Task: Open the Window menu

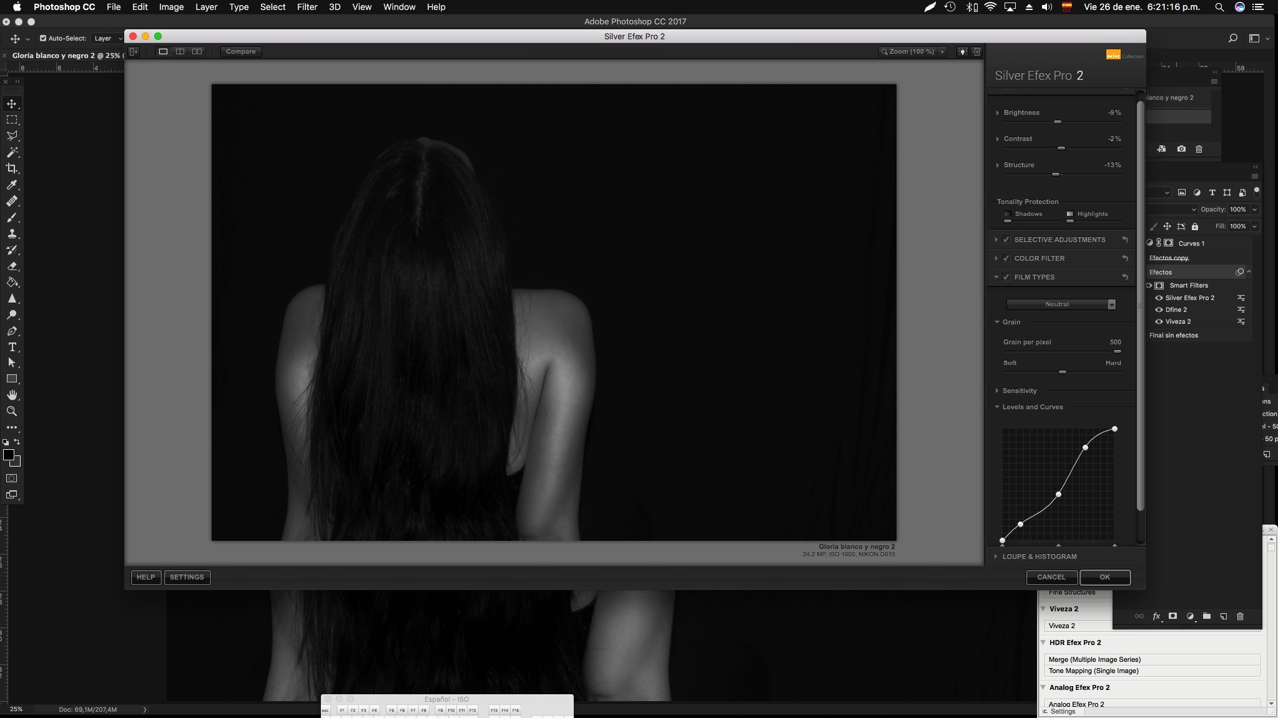Action: (x=399, y=7)
